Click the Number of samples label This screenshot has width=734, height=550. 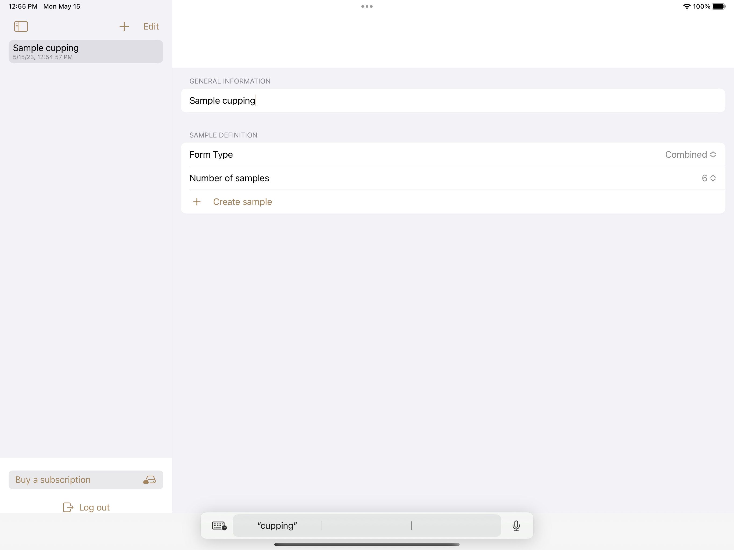tap(229, 178)
